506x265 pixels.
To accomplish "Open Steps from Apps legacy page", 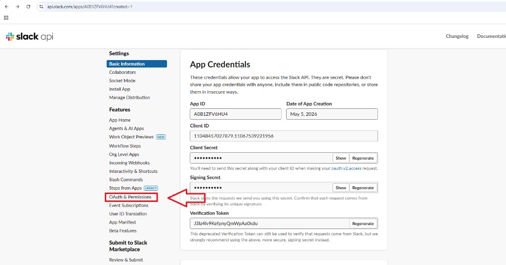I will [x=125, y=188].
